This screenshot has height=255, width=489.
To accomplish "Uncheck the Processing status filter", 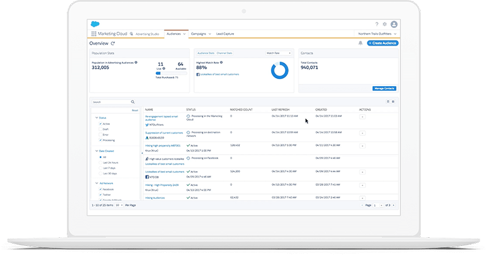I will [100, 140].
